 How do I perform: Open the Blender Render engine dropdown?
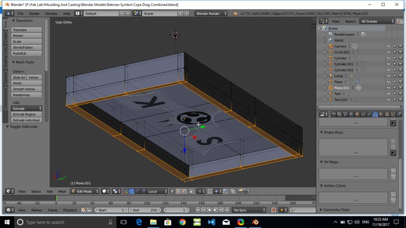[x=211, y=13]
